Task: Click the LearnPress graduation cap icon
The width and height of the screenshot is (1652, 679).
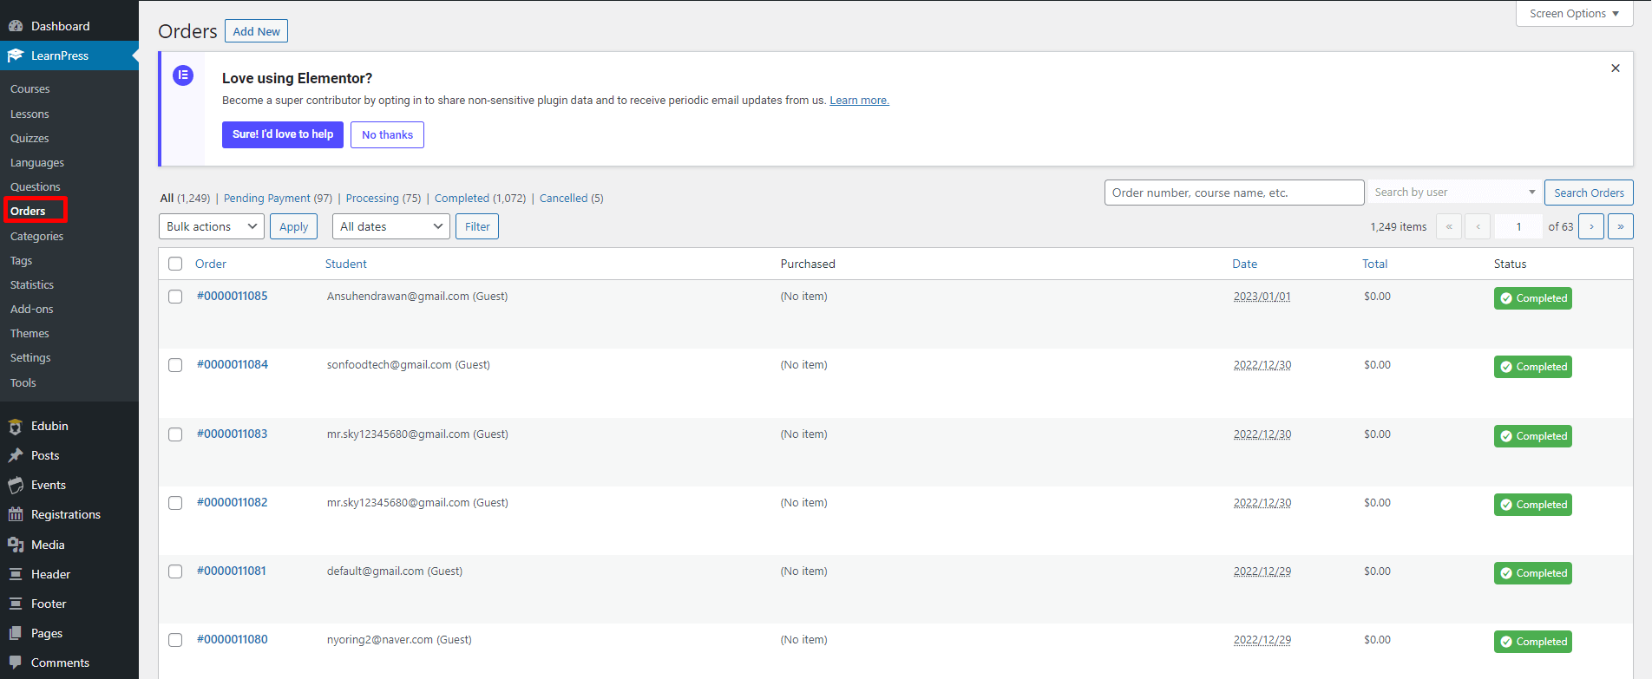Action: pyautogui.click(x=16, y=55)
